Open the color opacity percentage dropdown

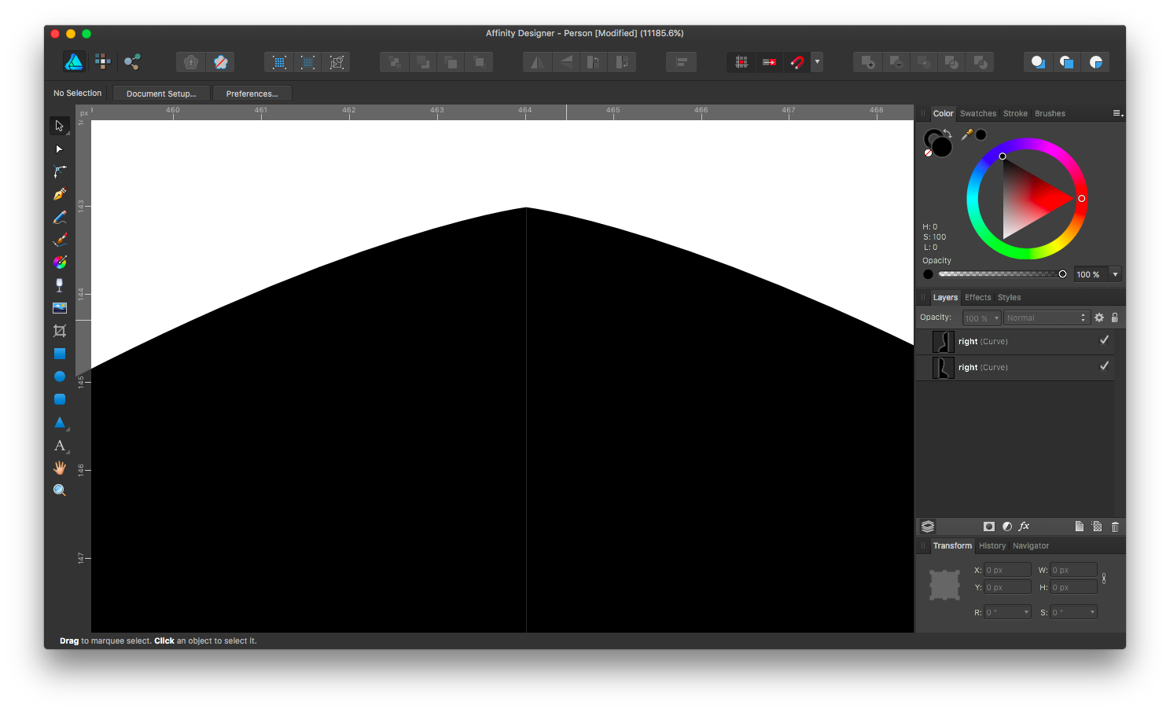tap(1115, 274)
